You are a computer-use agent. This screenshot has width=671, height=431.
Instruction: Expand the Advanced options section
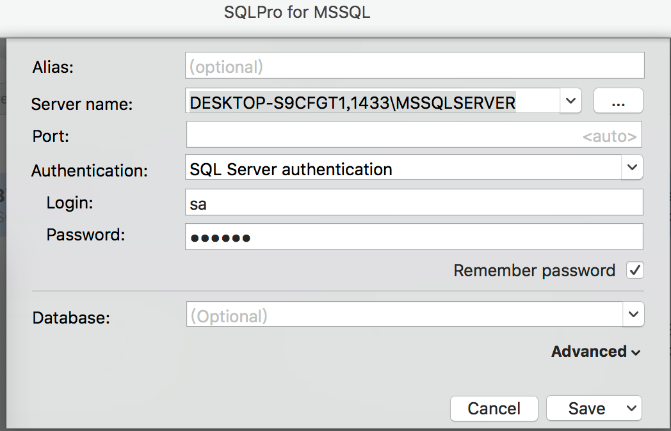pos(595,352)
